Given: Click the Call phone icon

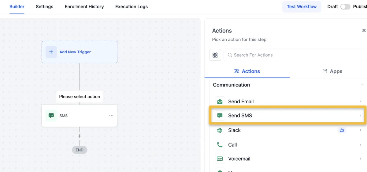Looking at the screenshot, I should click(220, 145).
